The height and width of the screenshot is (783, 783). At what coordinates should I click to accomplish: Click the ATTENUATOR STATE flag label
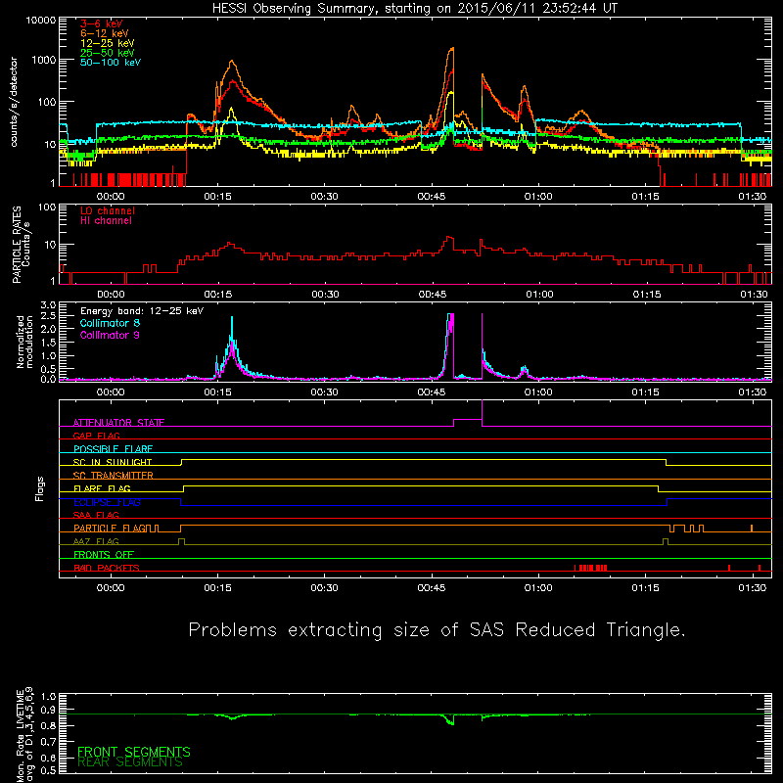118,423
